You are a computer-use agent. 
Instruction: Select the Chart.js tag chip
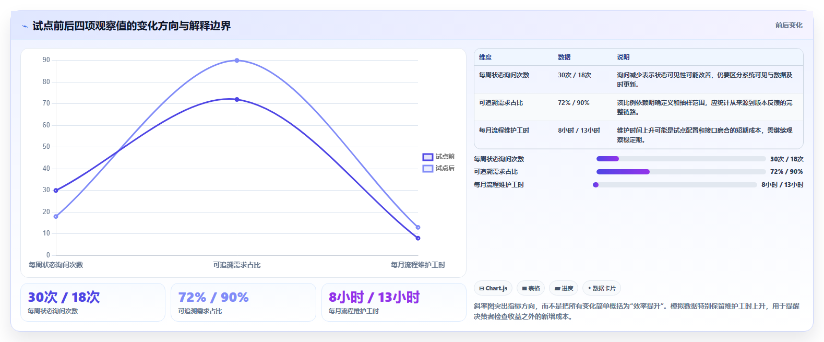tap(493, 288)
